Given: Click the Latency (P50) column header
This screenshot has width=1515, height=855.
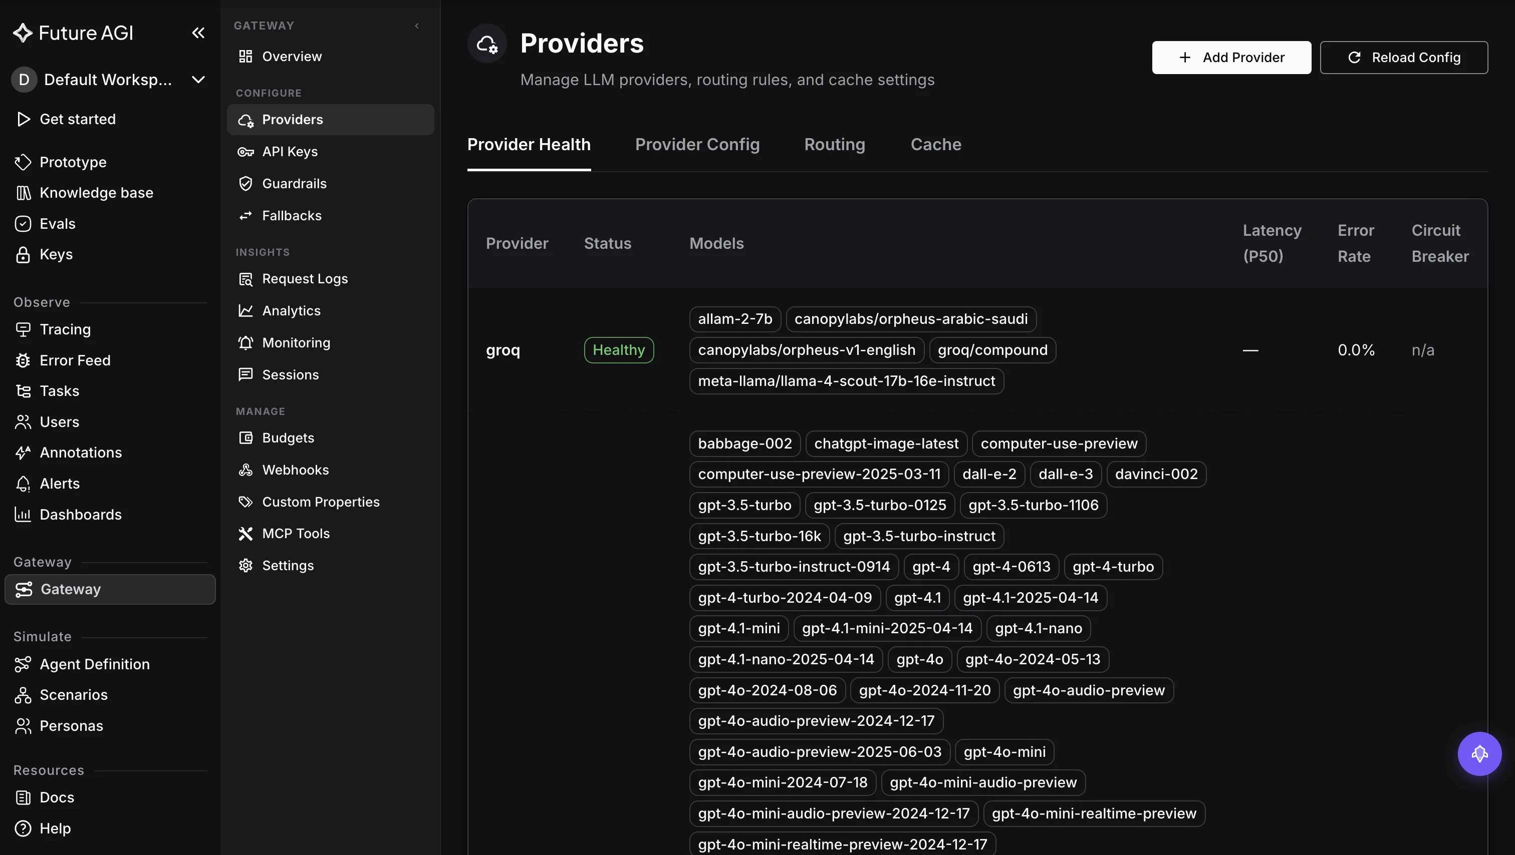Looking at the screenshot, I should tap(1272, 243).
